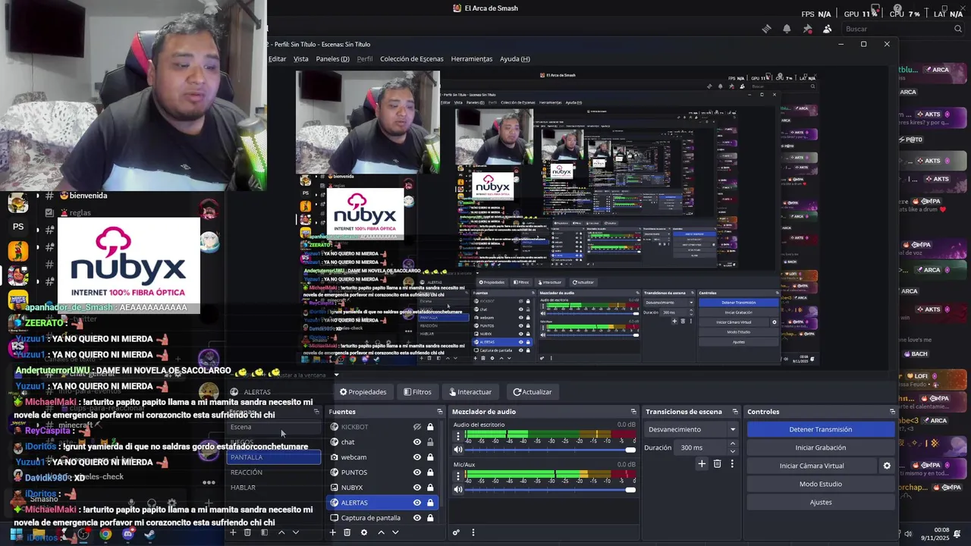Open the Vista menu in OBS
This screenshot has height=546, width=971.
tap(301, 59)
